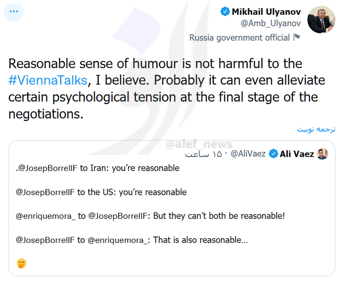Viewport: 343px width, 281px height.
Task: Click the Persian translate tweet link
Action: click(x=316, y=130)
